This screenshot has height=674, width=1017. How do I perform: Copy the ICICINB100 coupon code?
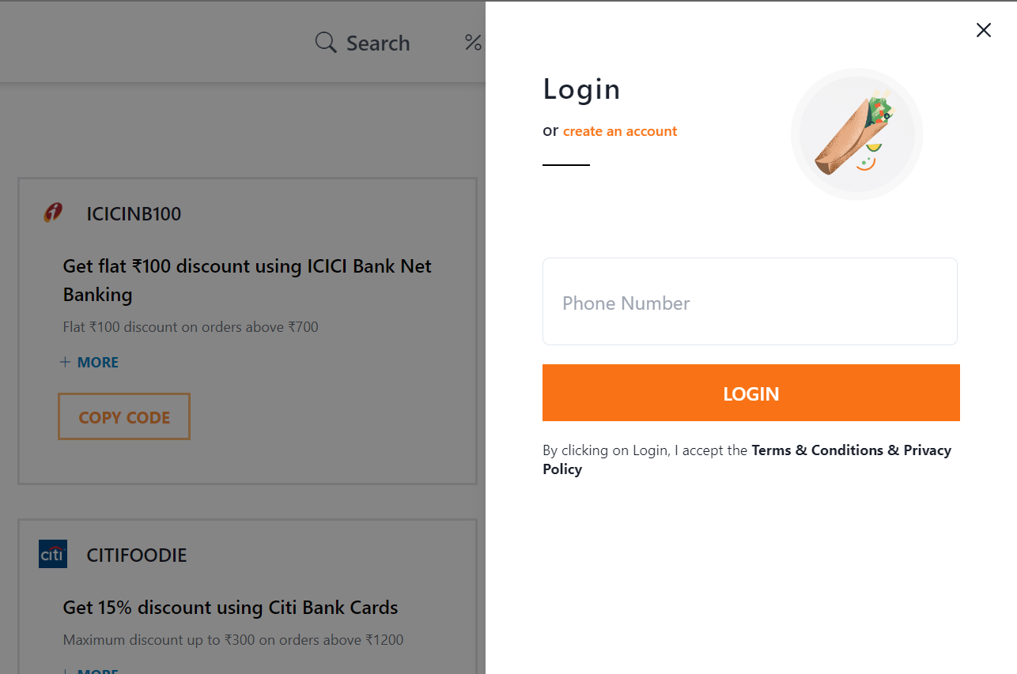tap(124, 416)
